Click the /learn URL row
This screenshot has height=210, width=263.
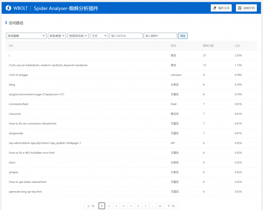point(131,162)
